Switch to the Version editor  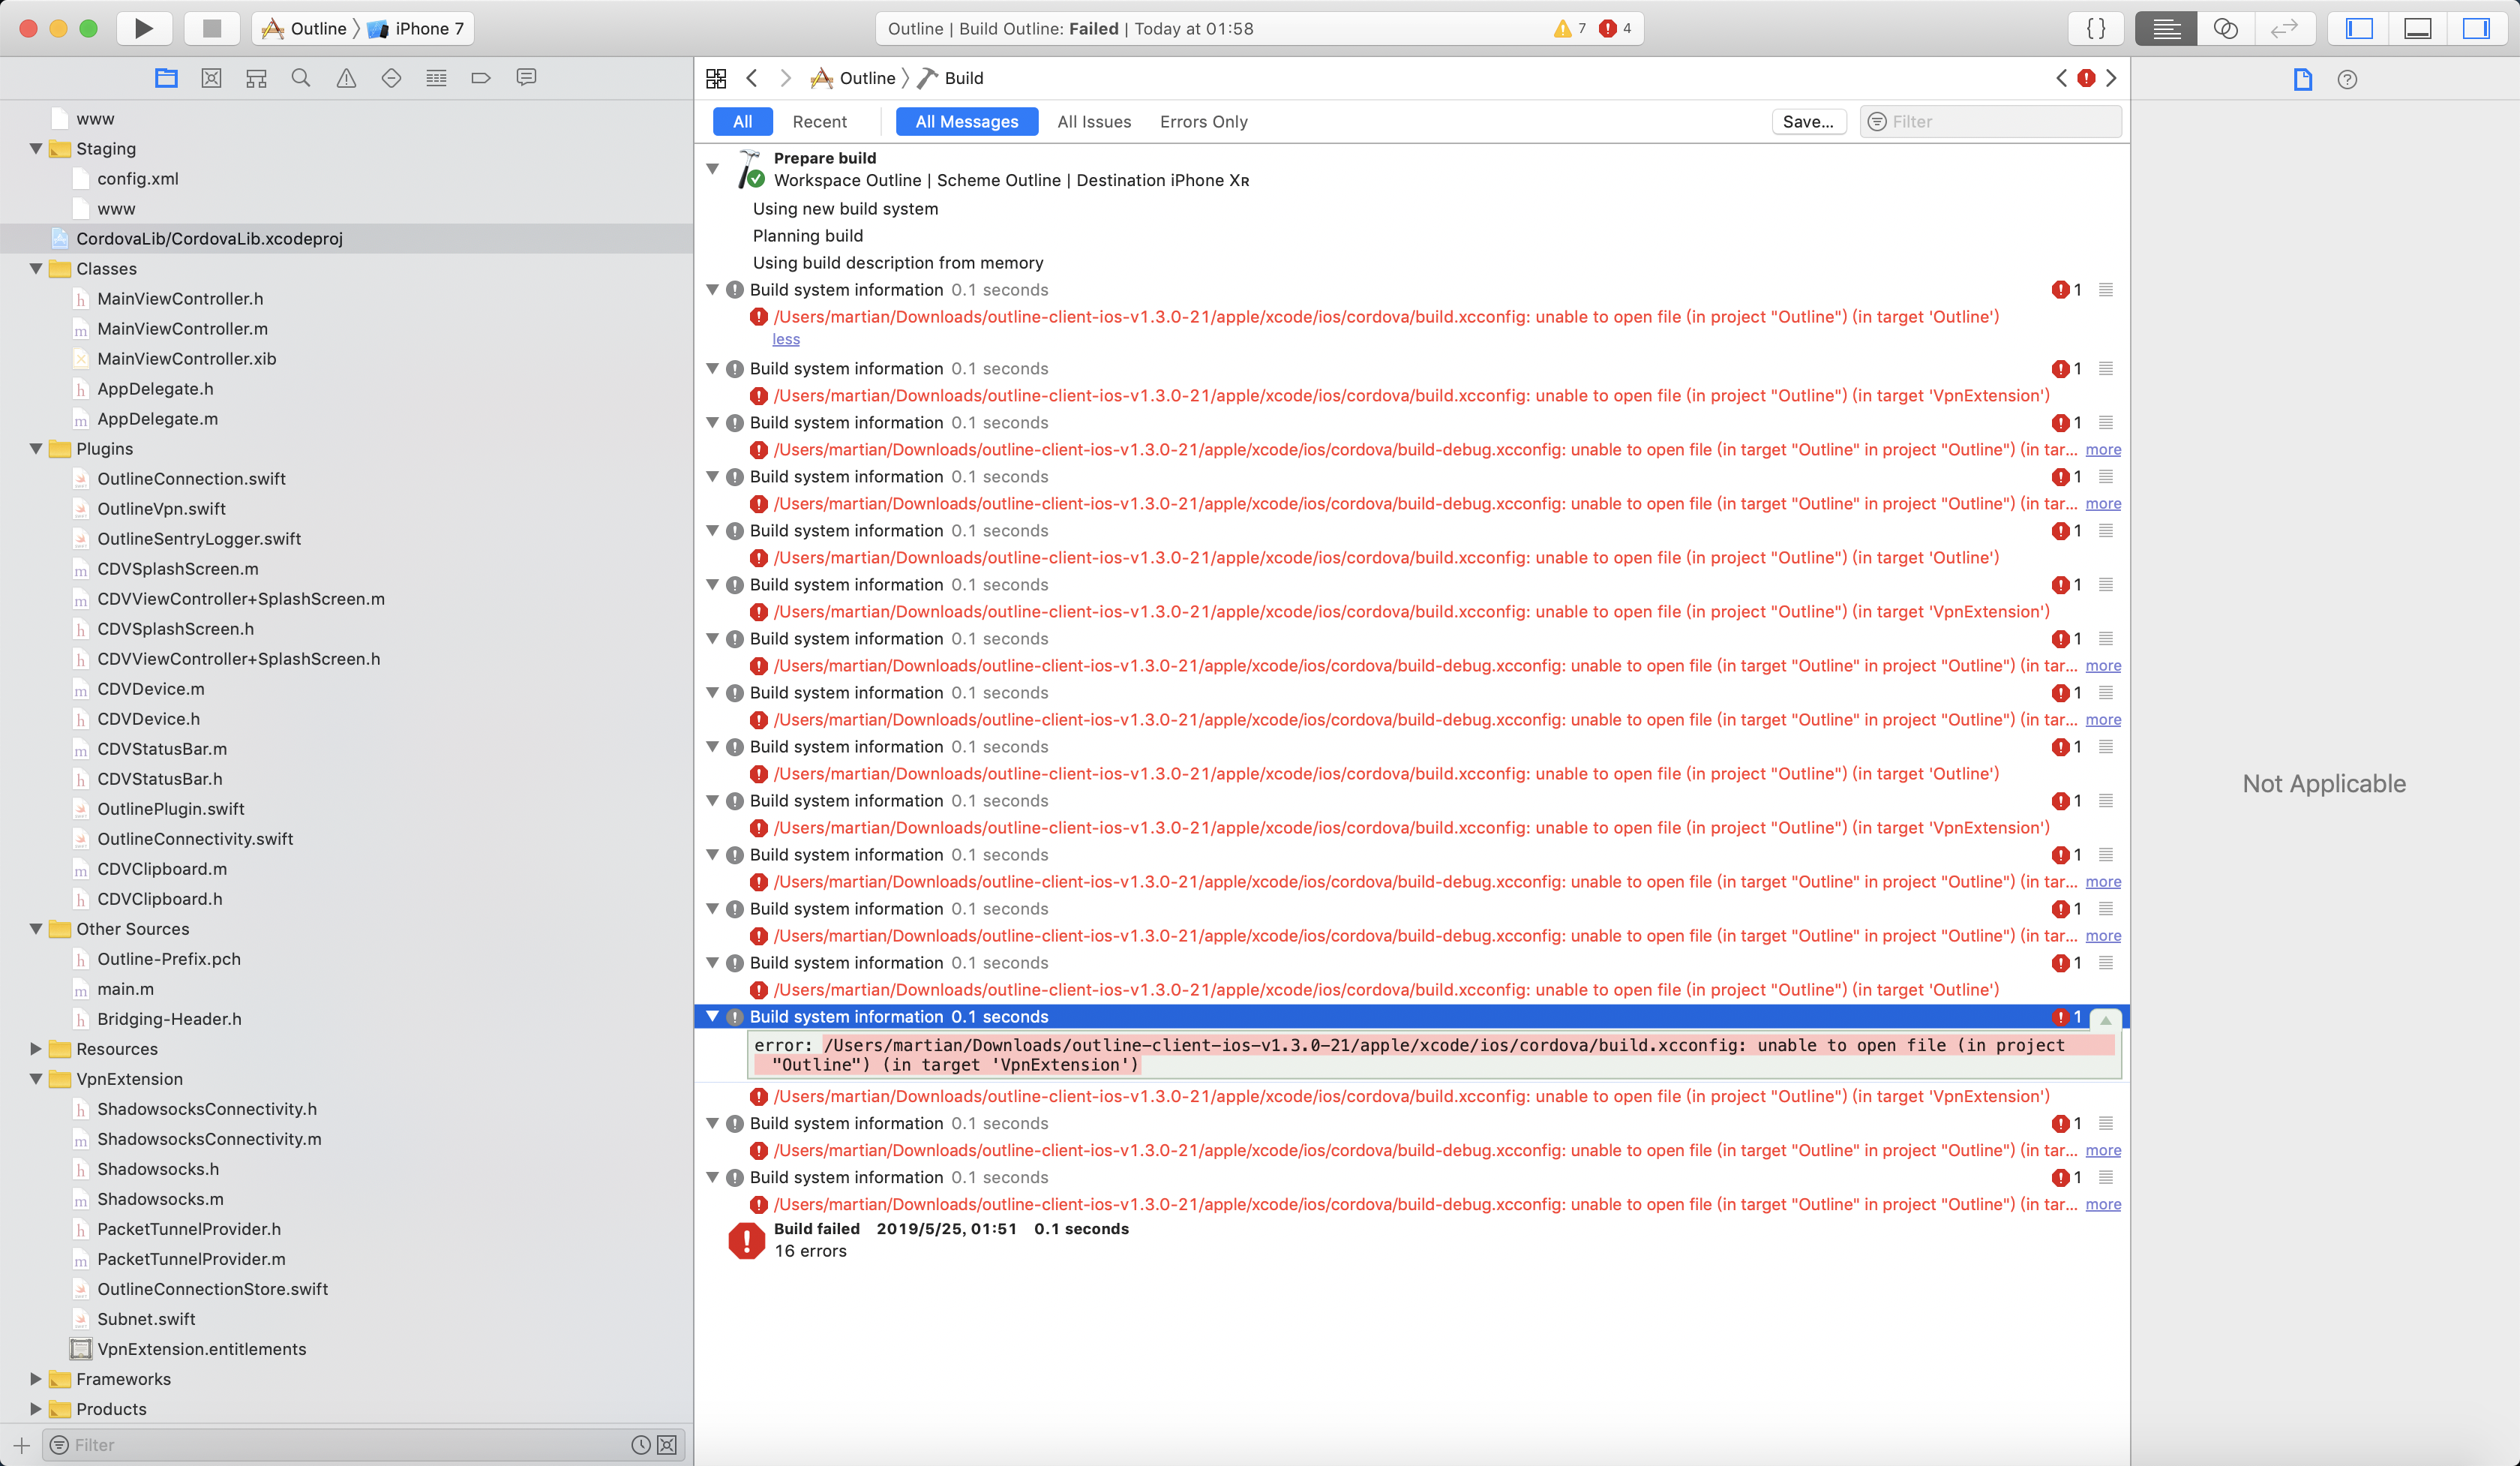pos(2284,28)
